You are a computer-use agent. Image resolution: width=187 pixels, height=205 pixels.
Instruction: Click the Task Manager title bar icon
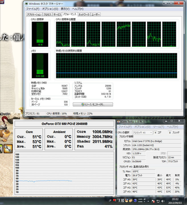pyautogui.click(x=26, y=4)
